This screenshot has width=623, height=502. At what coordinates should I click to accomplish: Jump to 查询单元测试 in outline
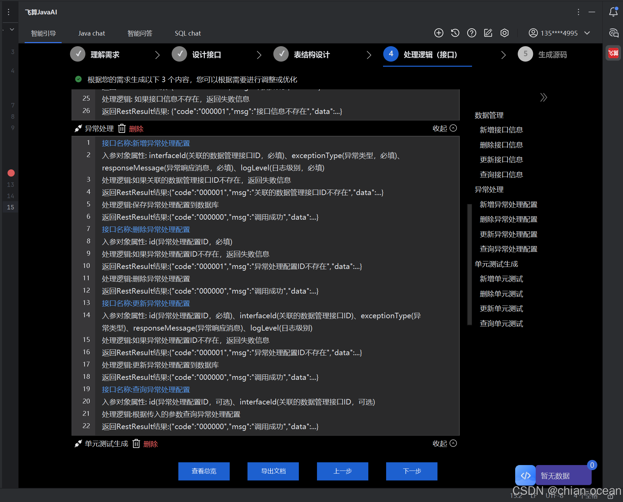click(x=501, y=323)
